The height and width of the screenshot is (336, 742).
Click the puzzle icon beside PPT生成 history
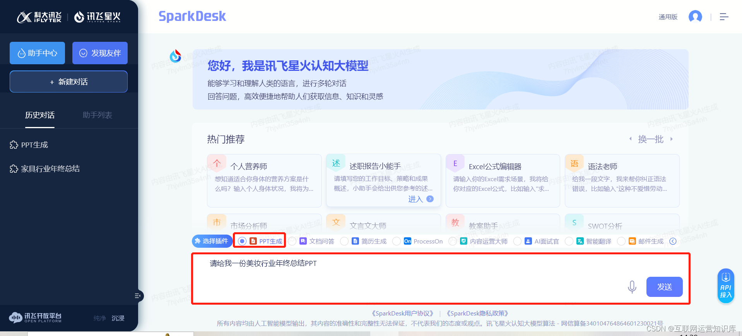14,145
